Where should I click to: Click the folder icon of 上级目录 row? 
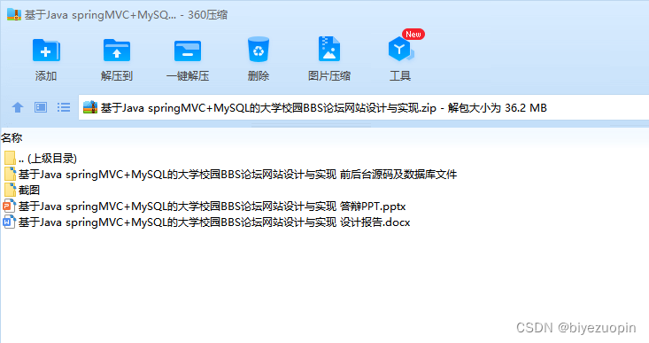coord(10,159)
